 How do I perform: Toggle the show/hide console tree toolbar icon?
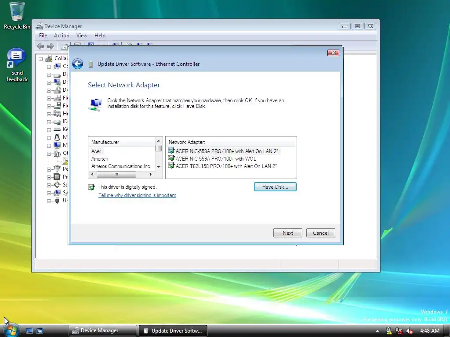tap(64, 46)
